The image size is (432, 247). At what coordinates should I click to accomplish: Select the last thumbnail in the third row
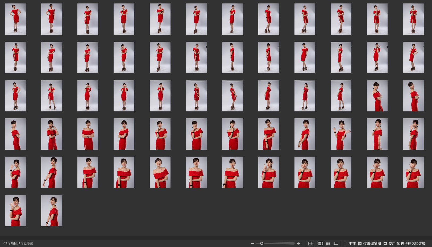(x=413, y=96)
